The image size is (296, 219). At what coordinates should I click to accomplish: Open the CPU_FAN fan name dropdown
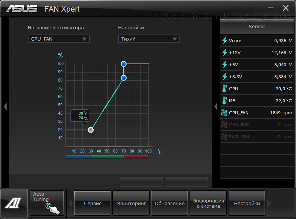[59, 39]
